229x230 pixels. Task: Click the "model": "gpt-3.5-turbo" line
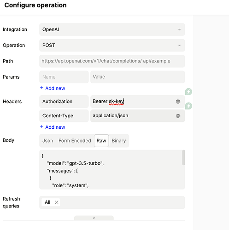coord(75,163)
